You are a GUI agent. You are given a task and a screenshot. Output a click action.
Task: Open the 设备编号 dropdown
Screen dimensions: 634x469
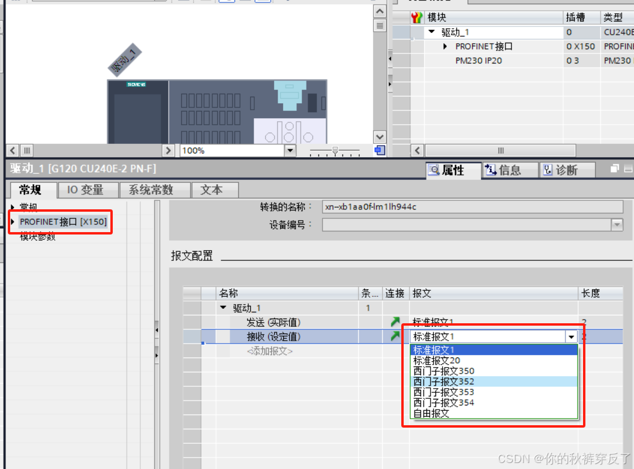click(x=617, y=224)
